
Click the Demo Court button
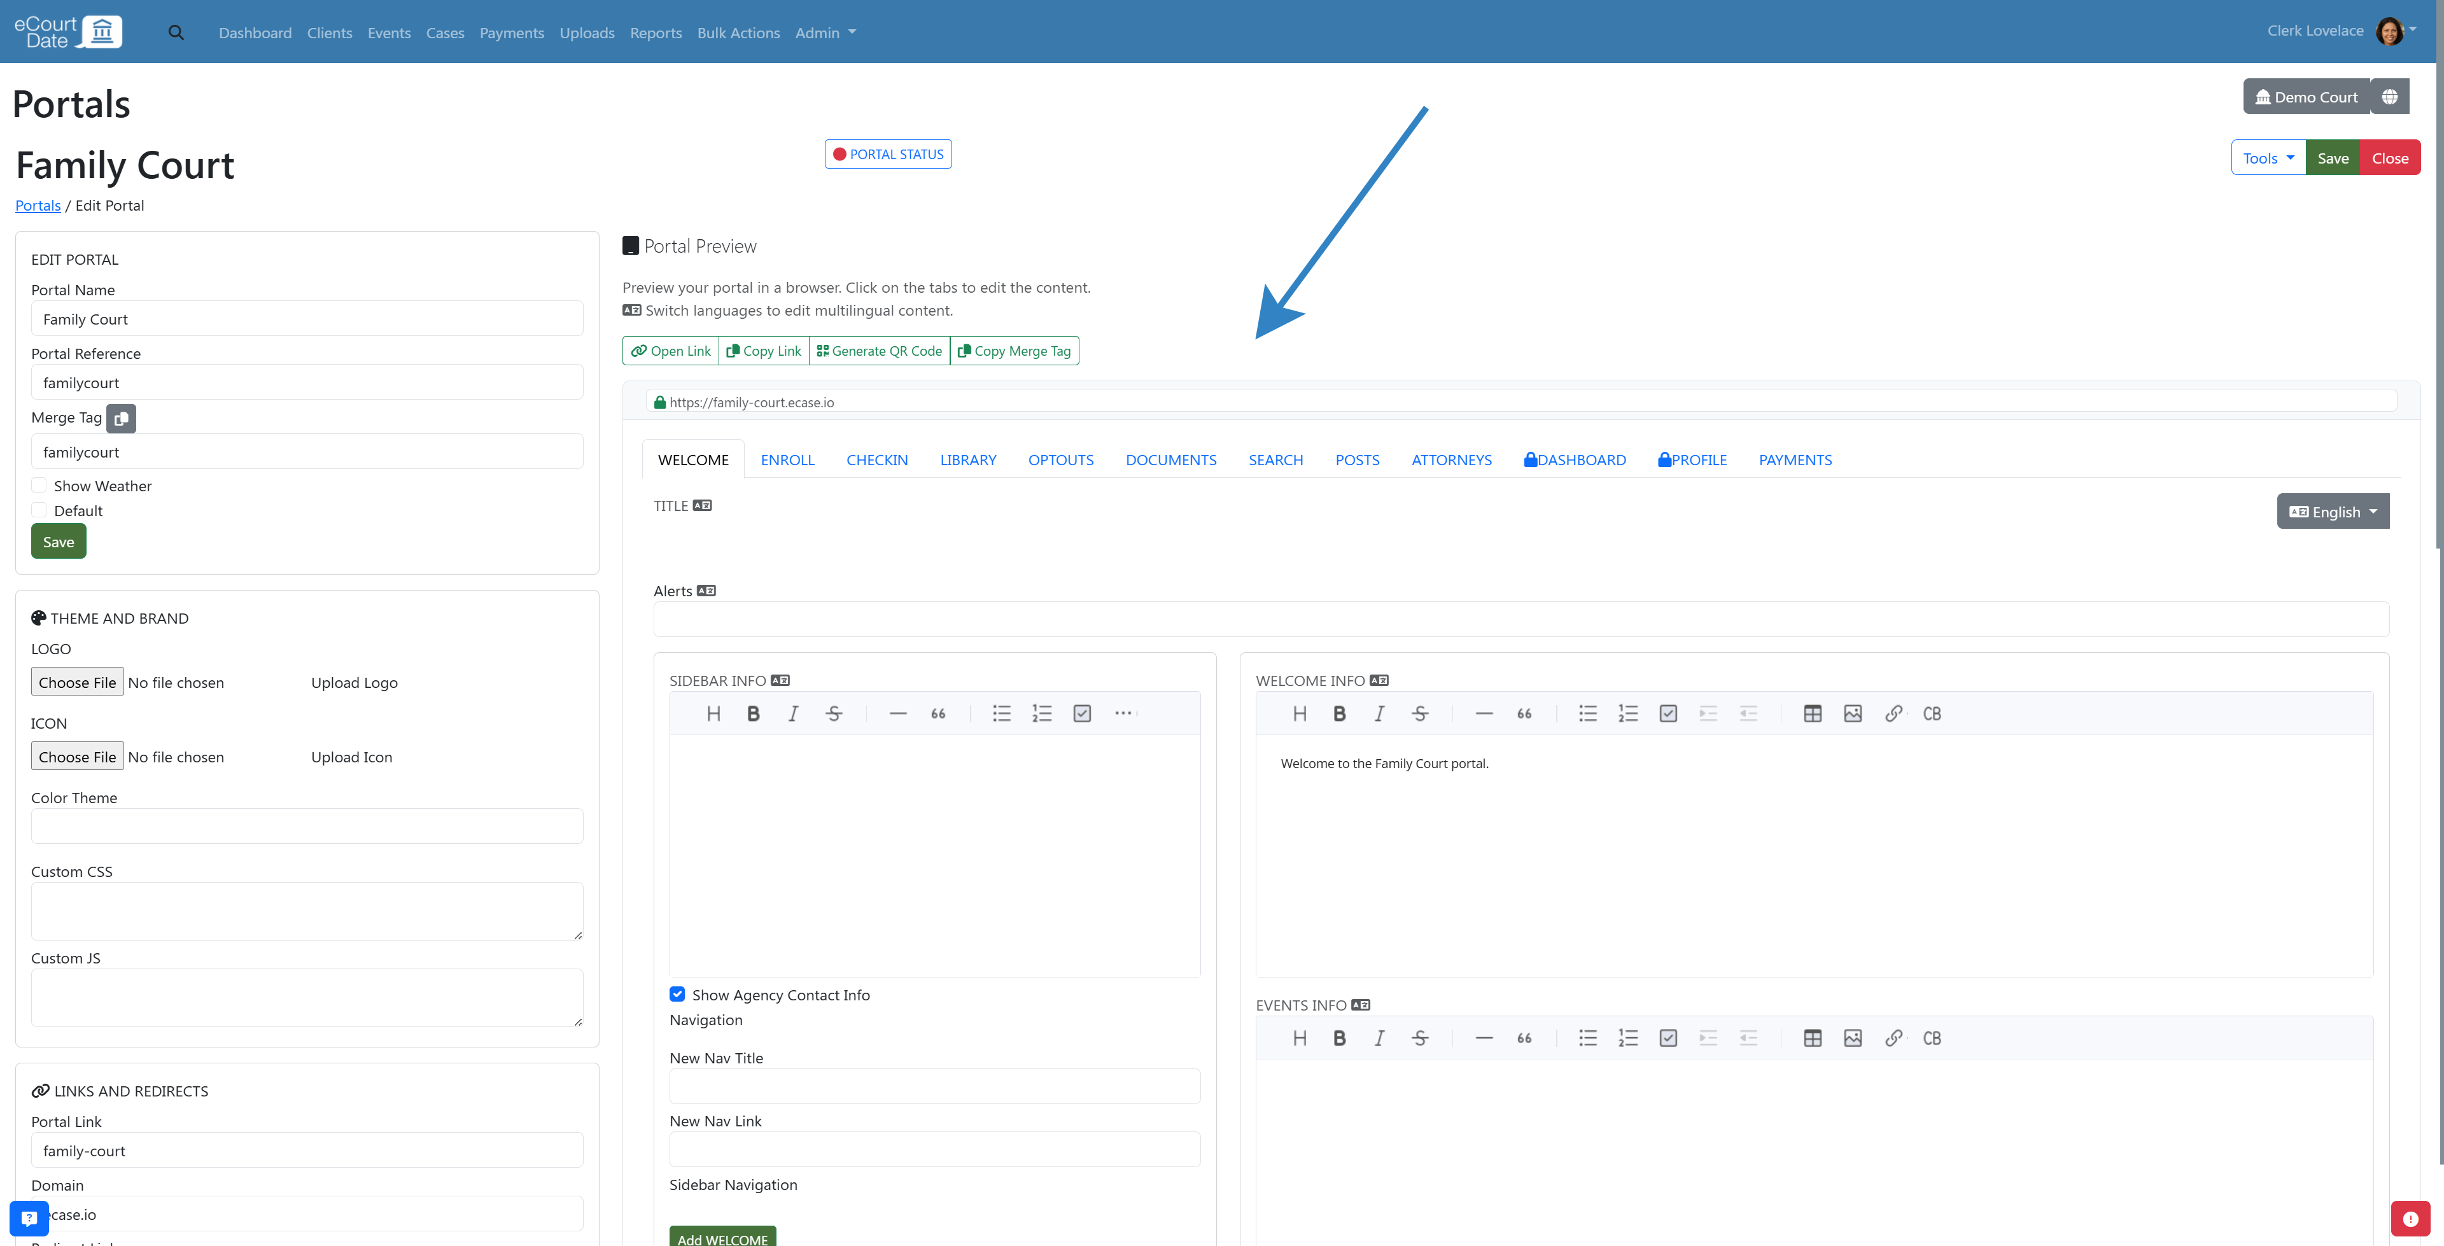pyautogui.click(x=2307, y=97)
